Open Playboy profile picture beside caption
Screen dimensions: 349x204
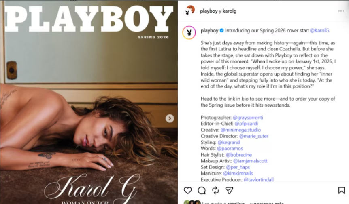coord(189,33)
